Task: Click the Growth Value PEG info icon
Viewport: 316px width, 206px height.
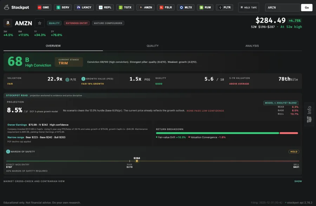Action: [83, 79]
